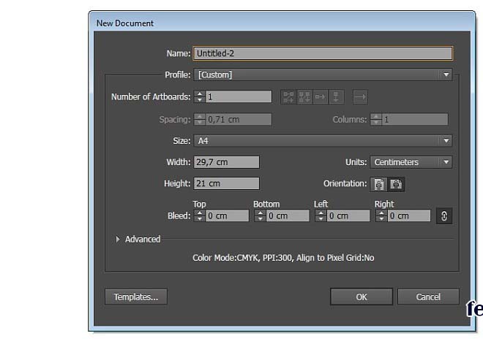
Task: Toggle the right-to-left layout arrow icon
Action: [360, 97]
